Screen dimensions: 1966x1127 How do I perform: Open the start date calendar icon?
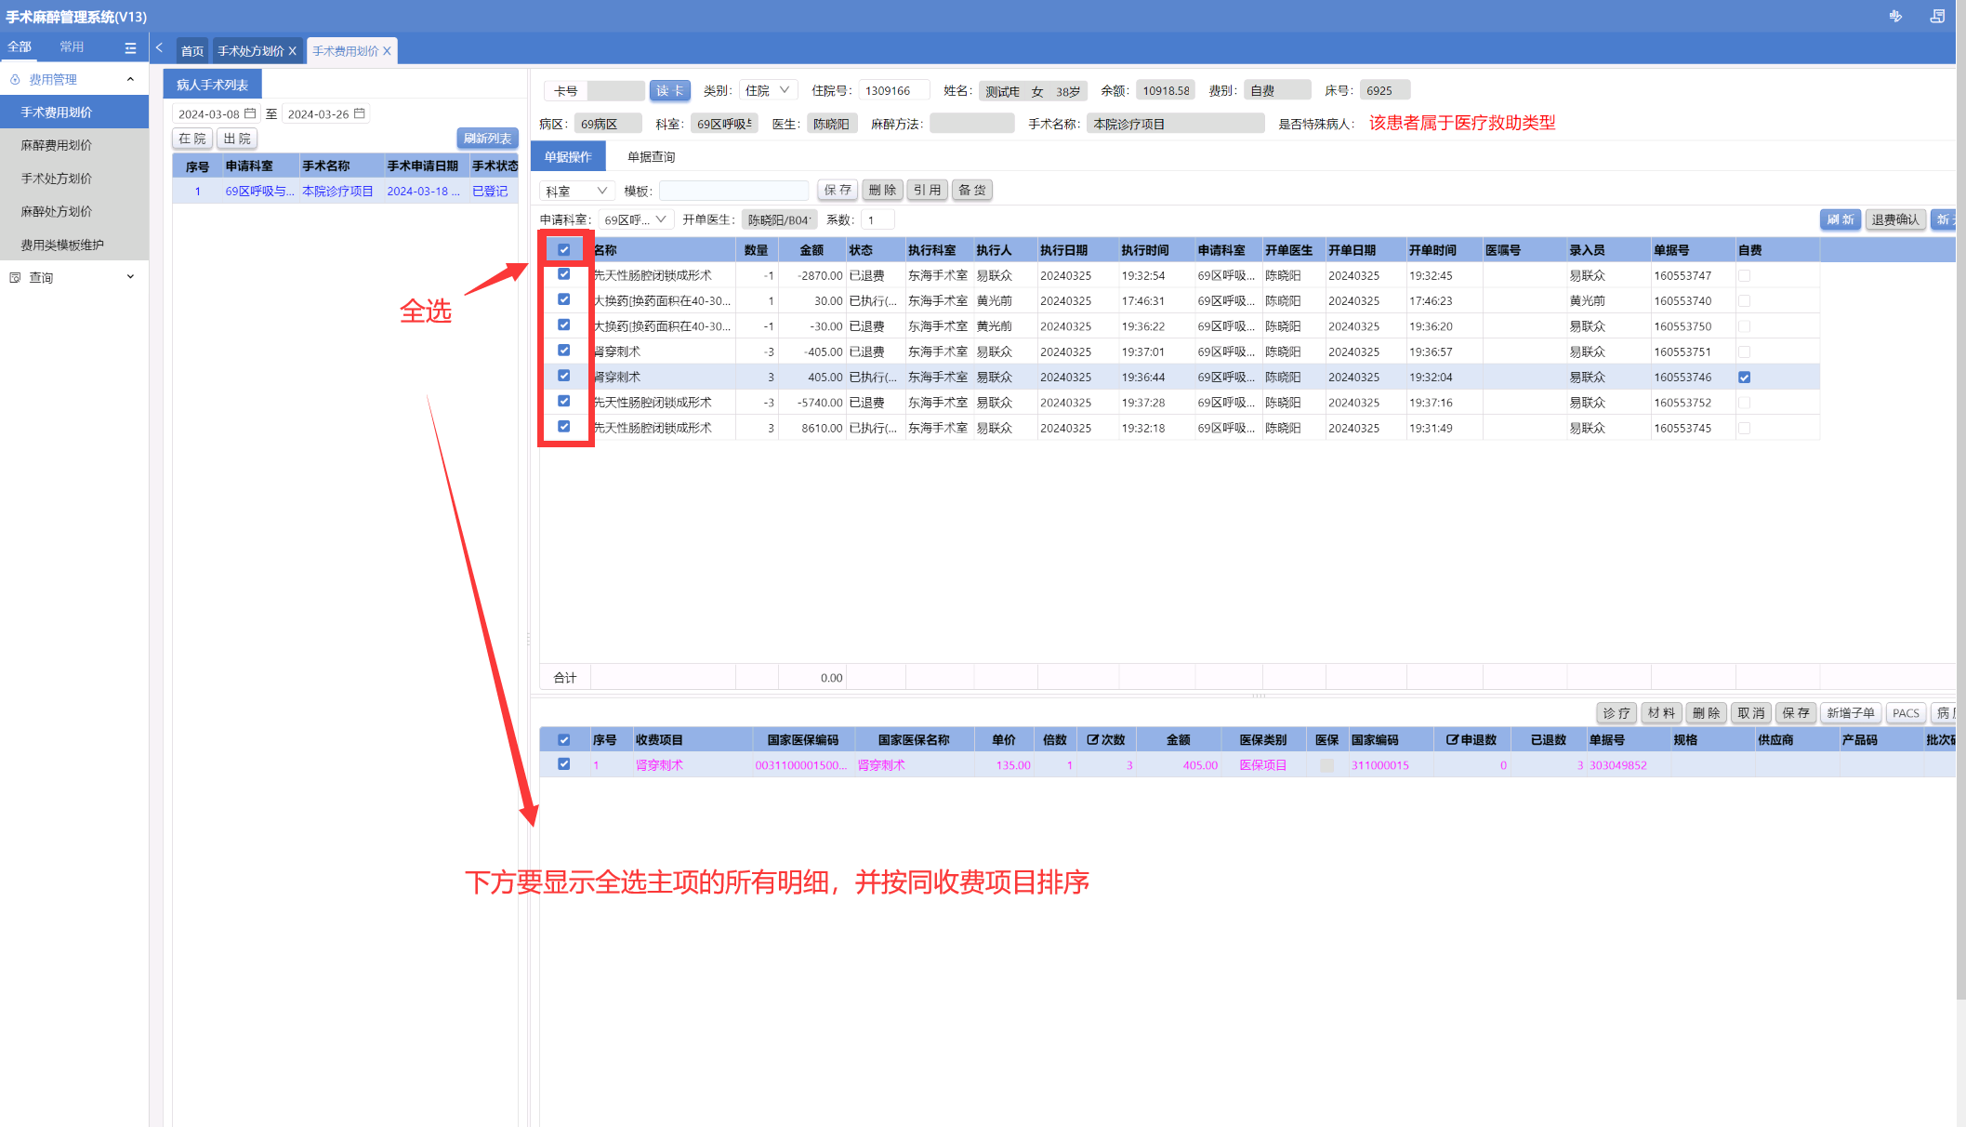coord(250,113)
